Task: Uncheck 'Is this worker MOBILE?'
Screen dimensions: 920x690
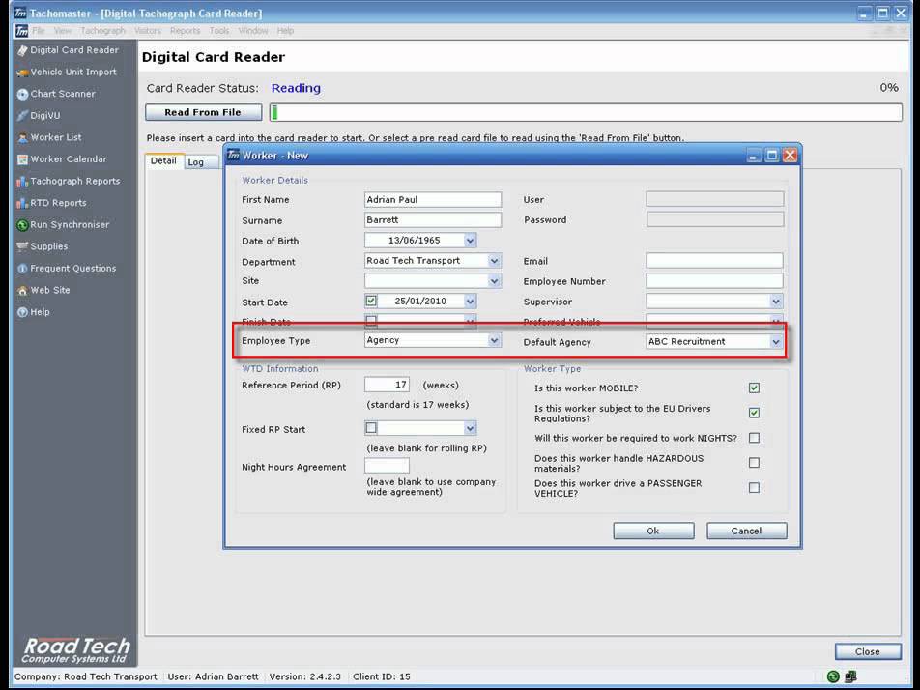Action: (x=754, y=388)
